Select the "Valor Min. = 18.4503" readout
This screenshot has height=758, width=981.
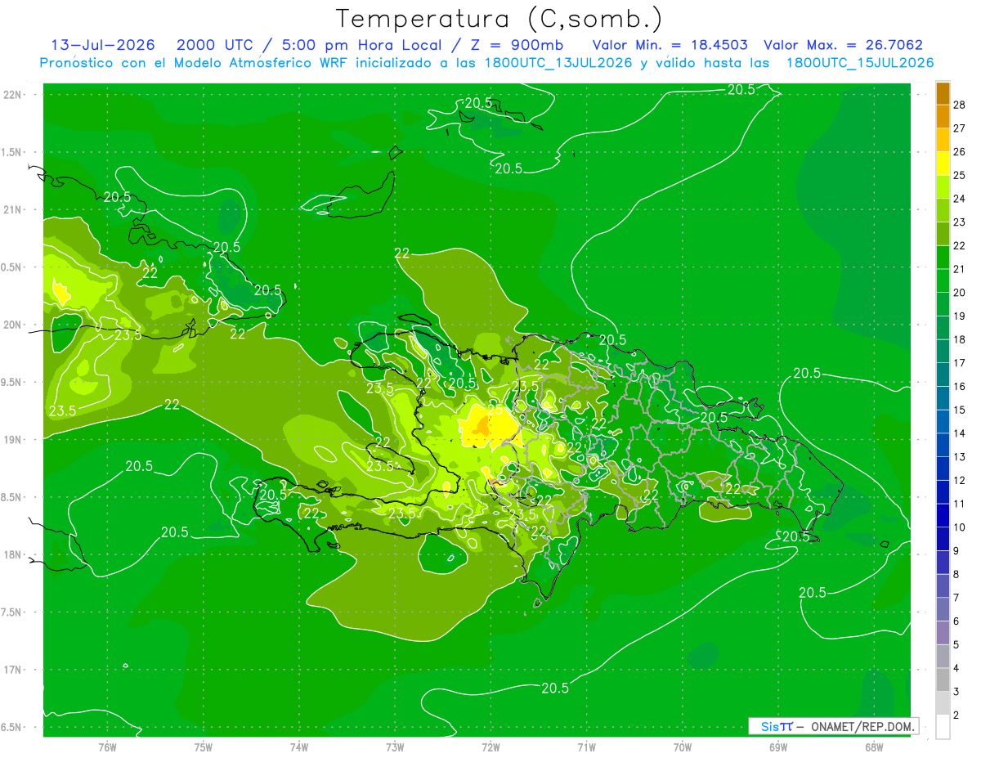670,46
